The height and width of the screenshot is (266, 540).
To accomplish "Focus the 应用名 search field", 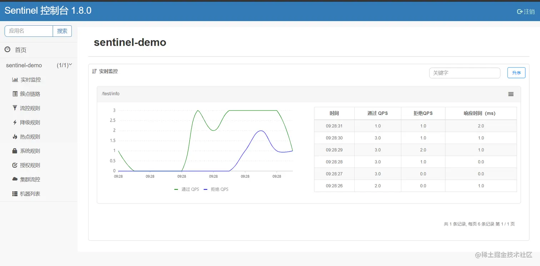I will coord(29,31).
